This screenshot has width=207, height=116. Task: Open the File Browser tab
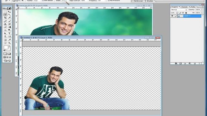tap(138, 1)
